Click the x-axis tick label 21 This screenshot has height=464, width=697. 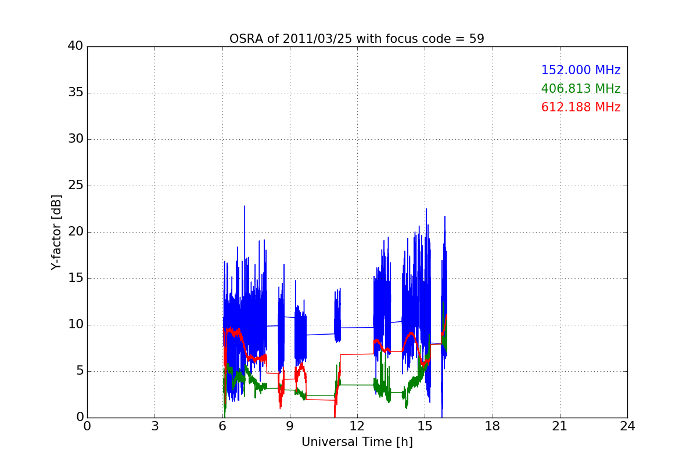(x=560, y=426)
